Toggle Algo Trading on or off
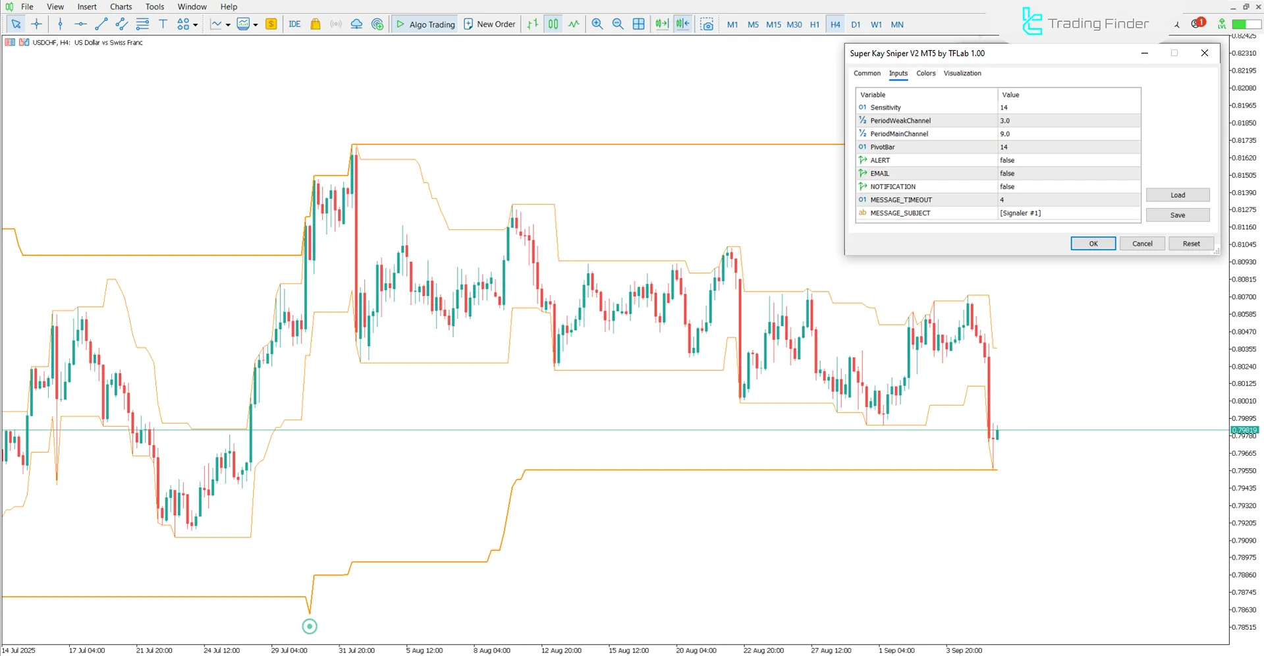1264x656 pixels. click(x=425, y=24)
